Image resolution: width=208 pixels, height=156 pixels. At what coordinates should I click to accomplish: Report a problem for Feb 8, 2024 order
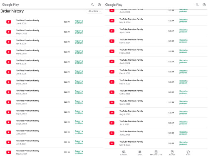[183, 51]
